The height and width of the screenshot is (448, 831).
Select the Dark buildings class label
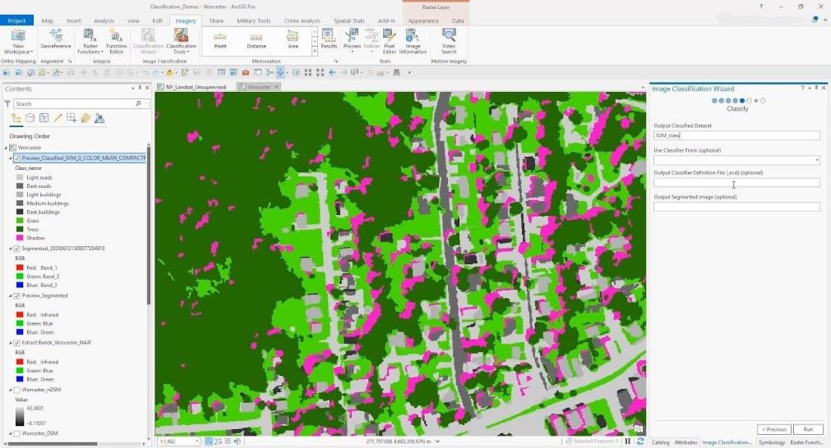coord(43,212)
